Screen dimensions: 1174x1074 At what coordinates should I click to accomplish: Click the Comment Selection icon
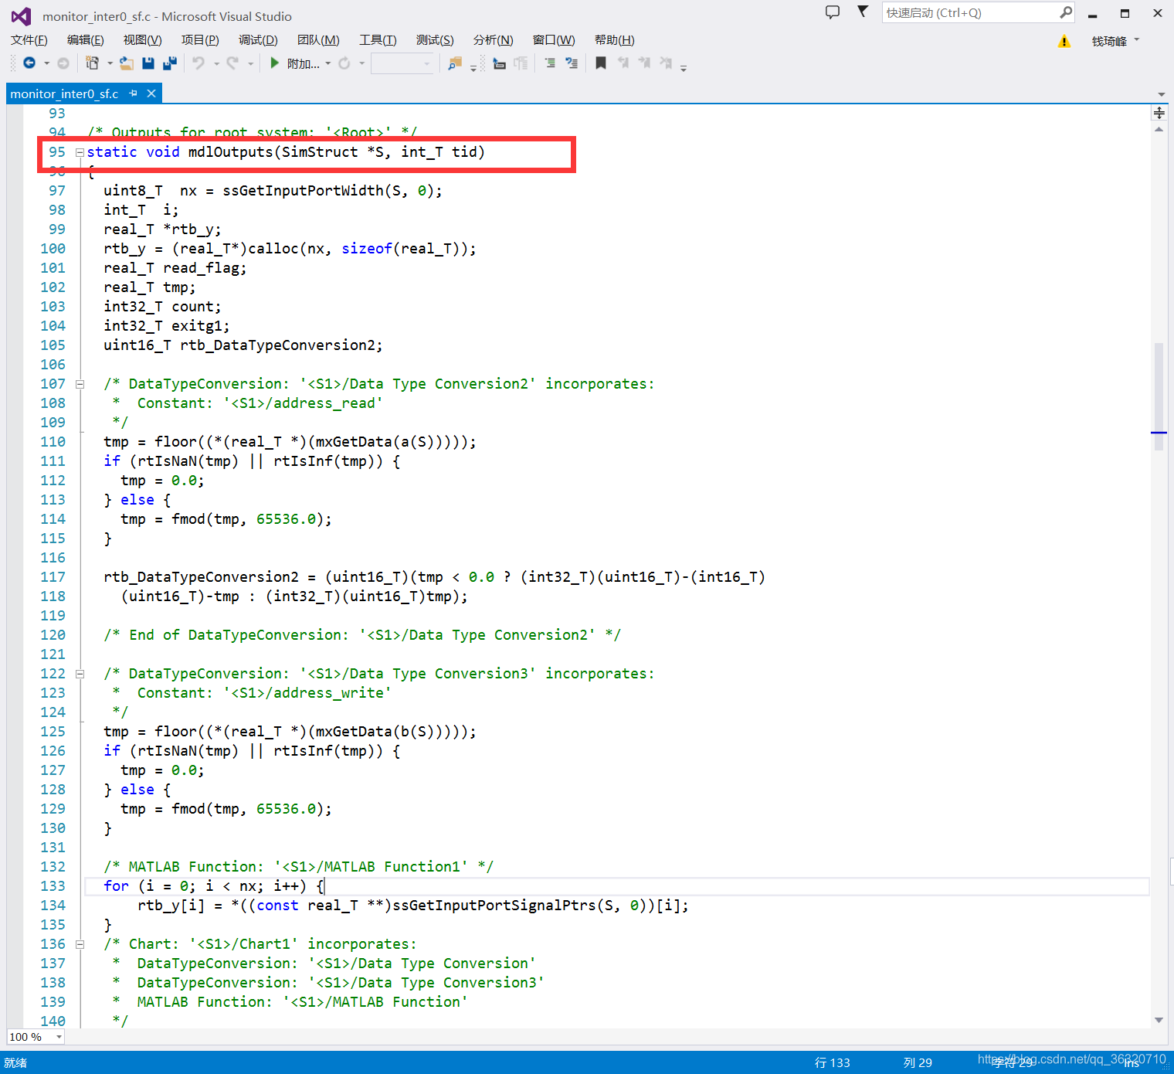(x=572, y=63)
